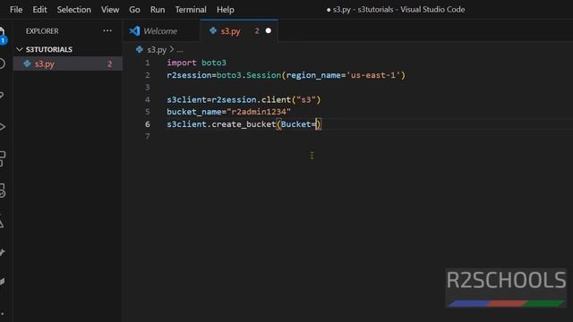This screenshot has width=573, height=322.
Task: Open the Edit menu
Action: click(x=39, y=10)
